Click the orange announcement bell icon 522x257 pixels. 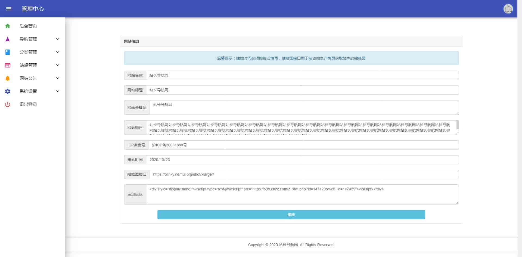(8, 78)
